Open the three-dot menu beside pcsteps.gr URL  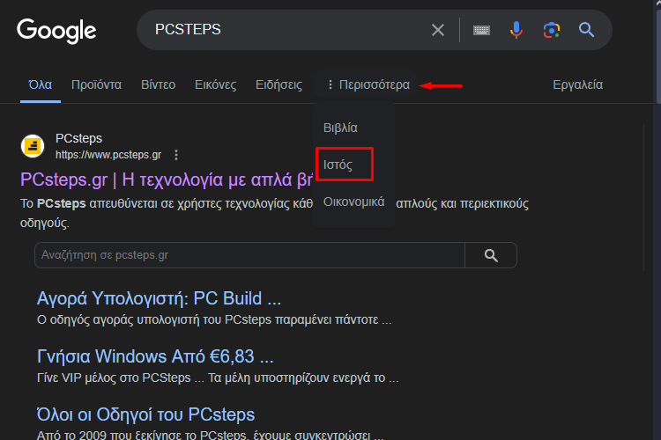click(176, 155)
